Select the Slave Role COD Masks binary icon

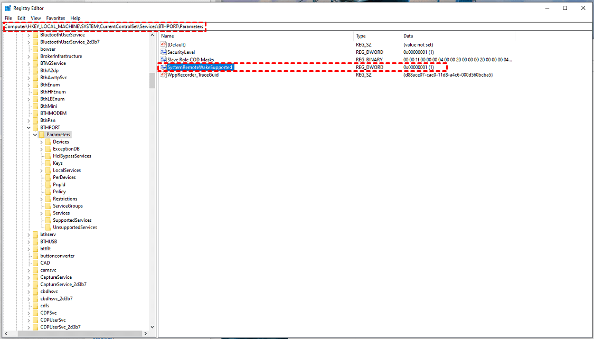[163, 60]
